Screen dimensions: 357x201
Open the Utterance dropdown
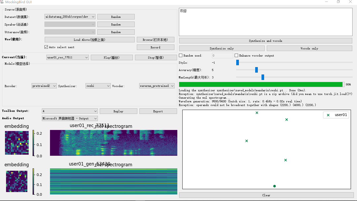[x=70, y=32]
